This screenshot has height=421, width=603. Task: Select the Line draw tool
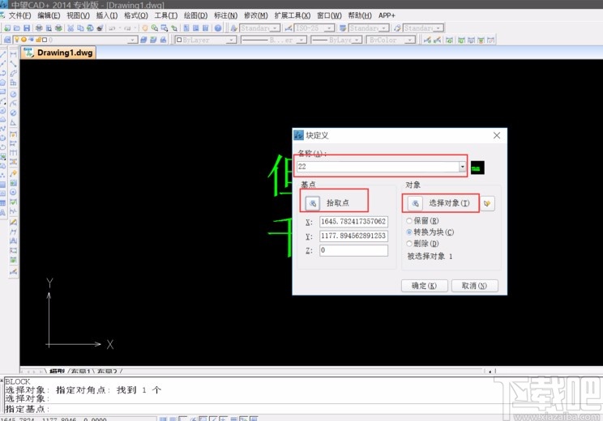pyautogui.click(x=3, y=54)
